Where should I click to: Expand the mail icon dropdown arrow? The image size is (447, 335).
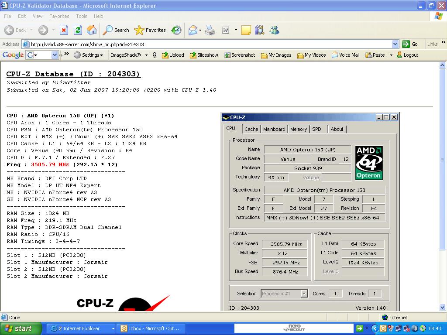click(x=200, y=30)
